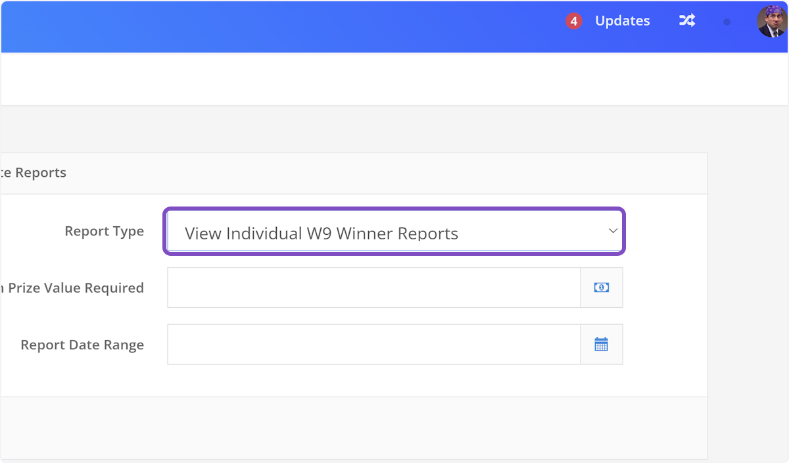789x463 pixels.
Task: Expand the chevron on the Report Type selector
Action: 613,231
